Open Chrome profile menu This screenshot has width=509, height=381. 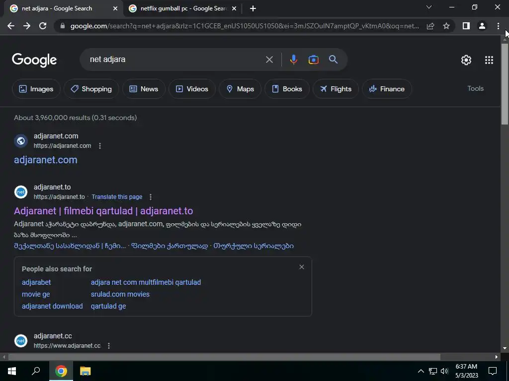[482, 26]
